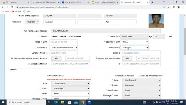The height and width of the screenshot is (105, 186).
Task: Click the Emergency Mobile Number field
Action: (149, 58)
